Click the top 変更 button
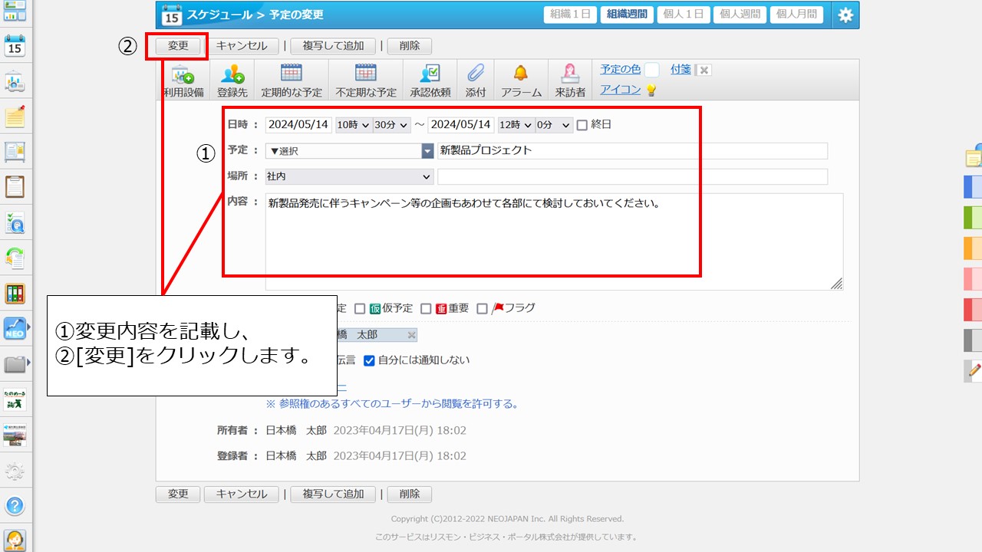 point(178,46)
